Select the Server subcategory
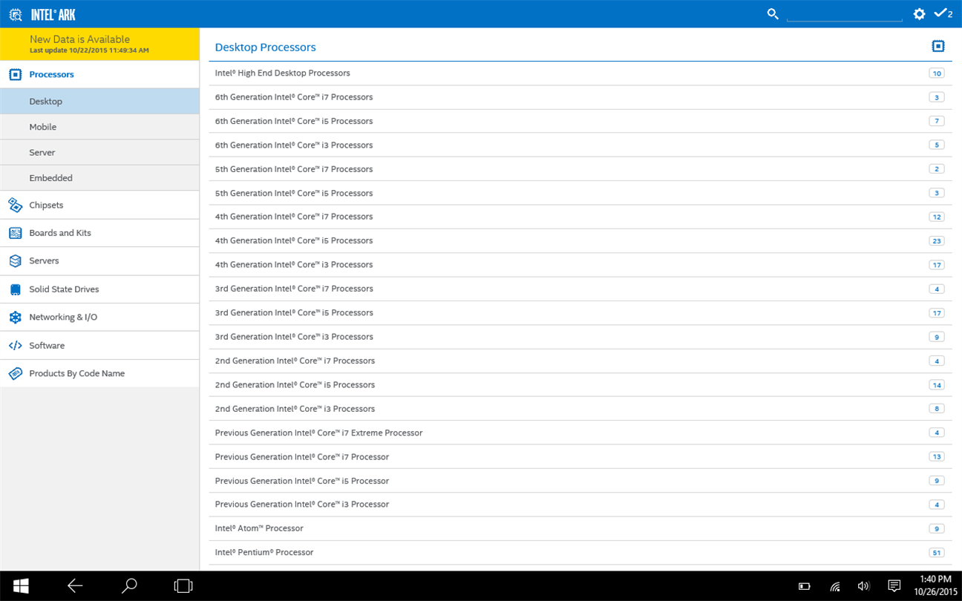 (x=99, y=152)
